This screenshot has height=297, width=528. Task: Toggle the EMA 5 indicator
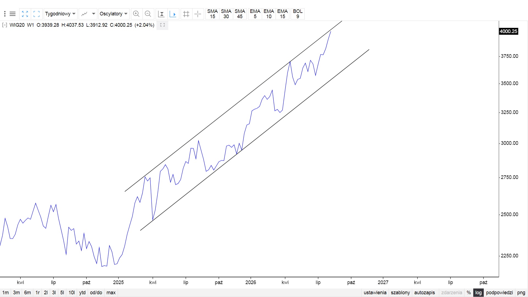[x=255, y=14]
